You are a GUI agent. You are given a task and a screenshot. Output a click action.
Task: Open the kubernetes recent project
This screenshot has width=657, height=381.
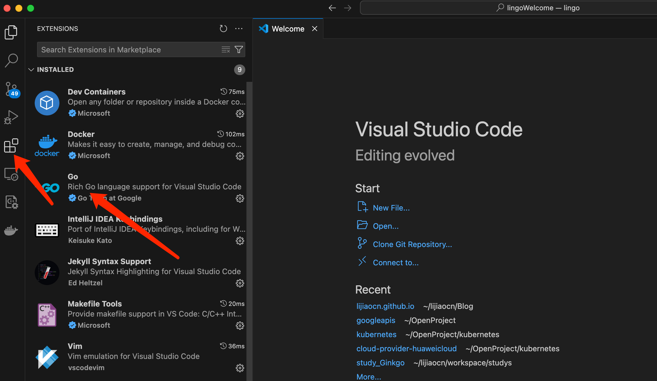coord(376,334)
